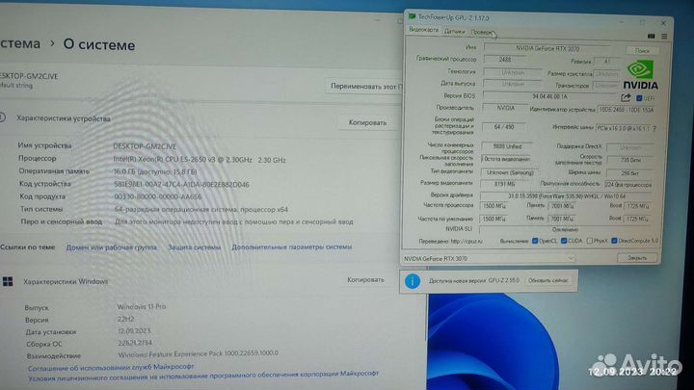Click the product ID value 00330-80000

coord(157,196)
